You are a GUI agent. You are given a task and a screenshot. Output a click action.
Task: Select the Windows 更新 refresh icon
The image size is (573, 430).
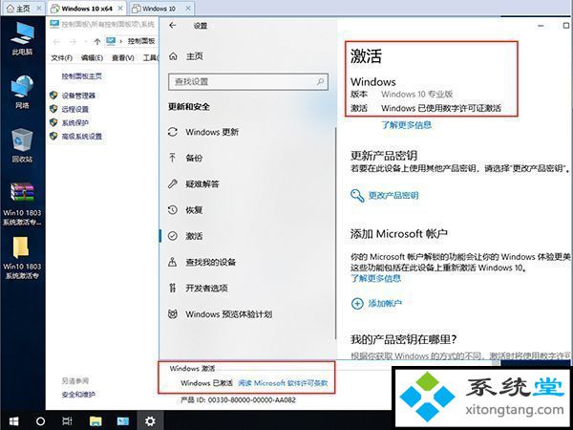(173, 132)
